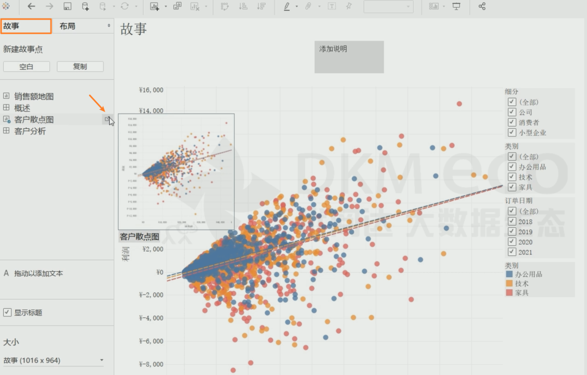Click the 空白 button
The height and width of the screenshot is (375, 587).
click(27, 66)
